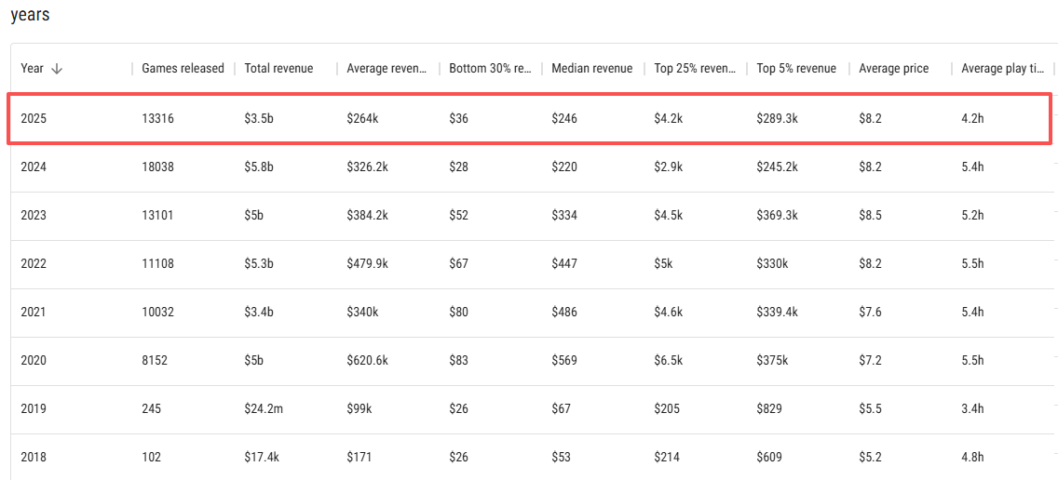Sort by Total revenue column header
The height and width of the screenshot is (480, 1058).
click(x=278, y=69)
